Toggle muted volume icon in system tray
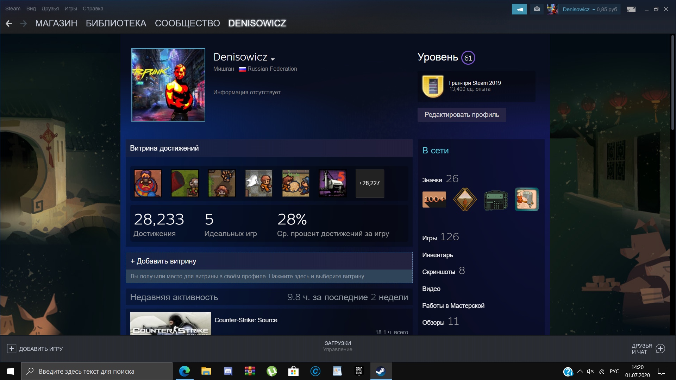676x380 pixels. point(590,371)
